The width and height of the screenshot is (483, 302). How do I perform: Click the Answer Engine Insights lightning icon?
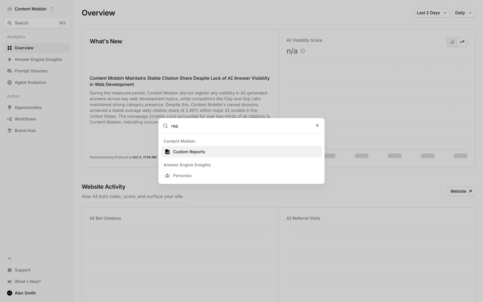pyautogui.click(x=10, y=59)
